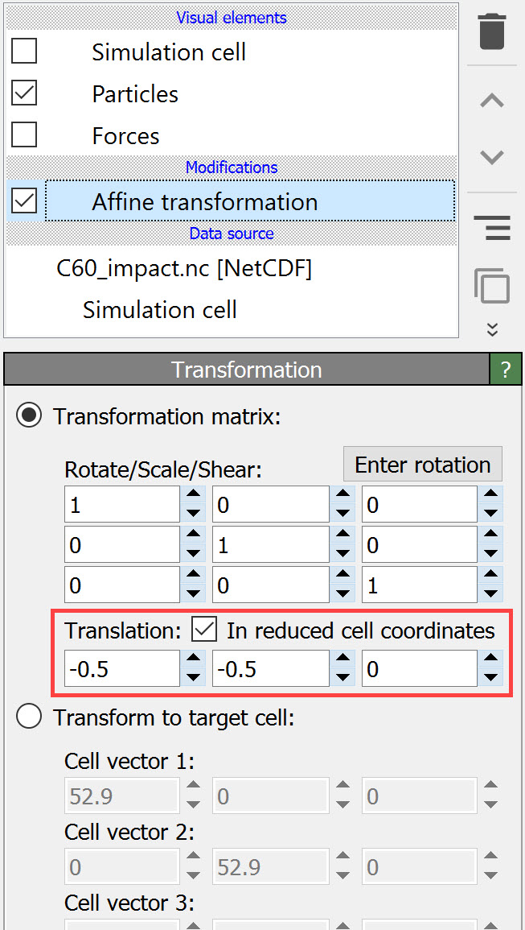Click the modifier group lines icon

[492, 228]
